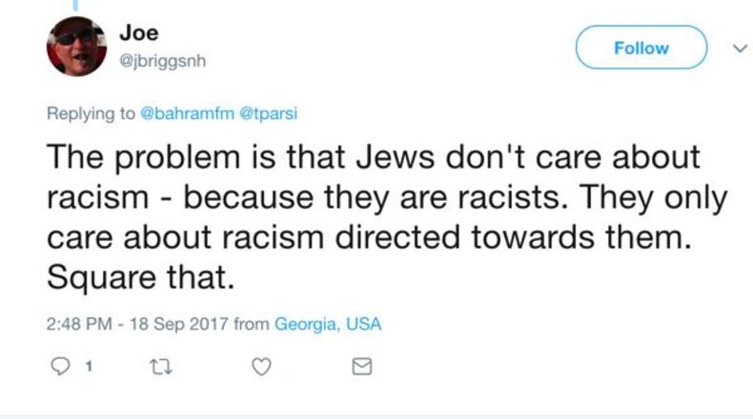Click the Georgia, USA location link

tap(328, 324)
